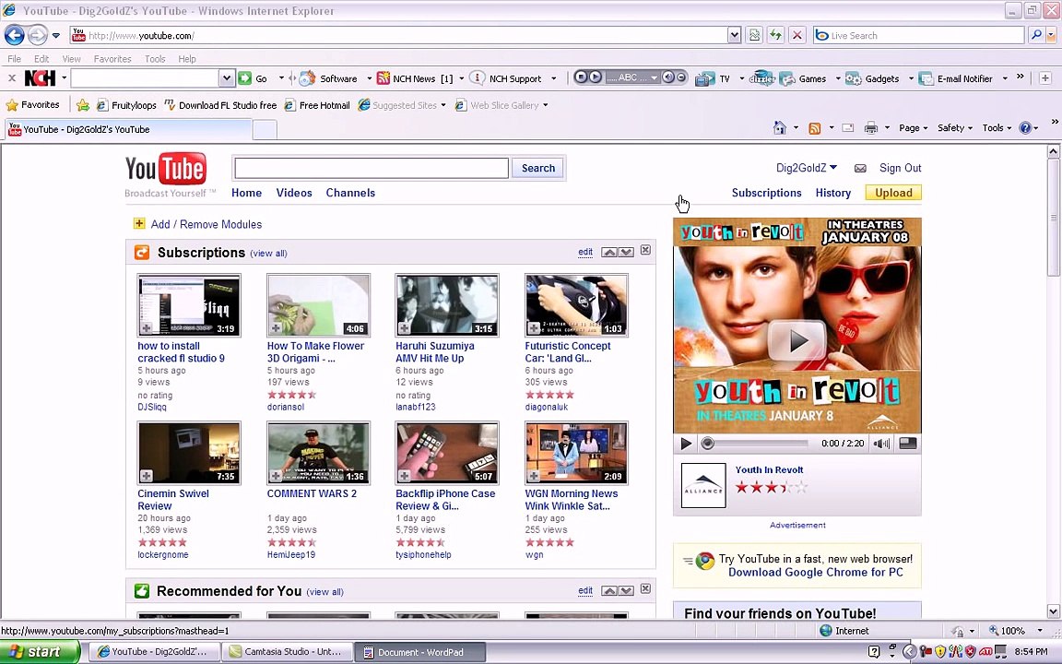Switch to Document - WordPad in taskbar
The image size is (1062, 664).
420,652
